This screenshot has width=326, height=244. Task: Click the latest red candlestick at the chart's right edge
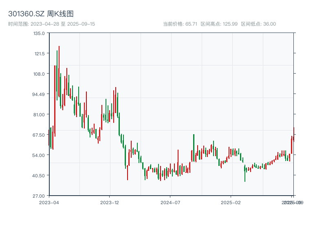pyautogui.click(x=294, y=135)
